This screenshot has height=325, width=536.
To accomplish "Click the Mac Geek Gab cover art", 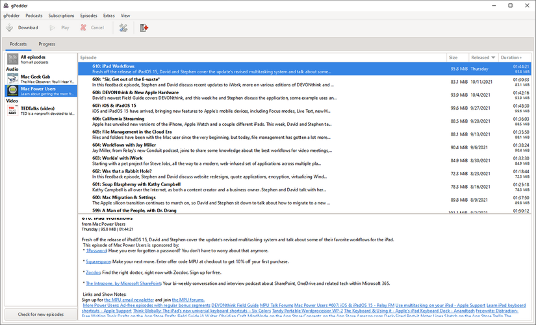I will [12, 79].
